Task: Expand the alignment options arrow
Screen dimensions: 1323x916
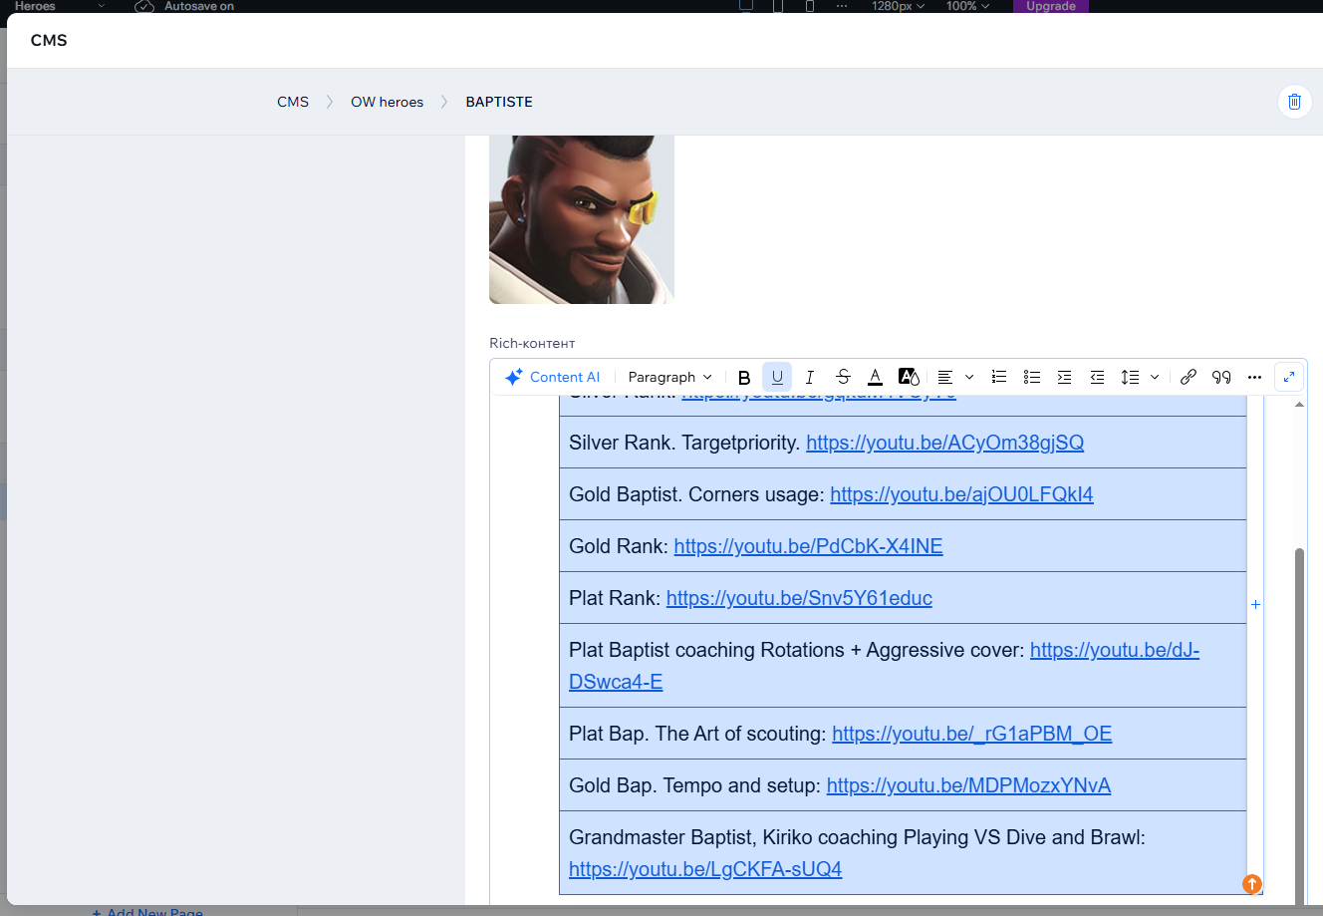Action: (969, 377)
